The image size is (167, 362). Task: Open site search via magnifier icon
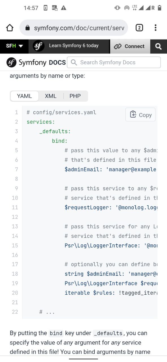[159, 46]
